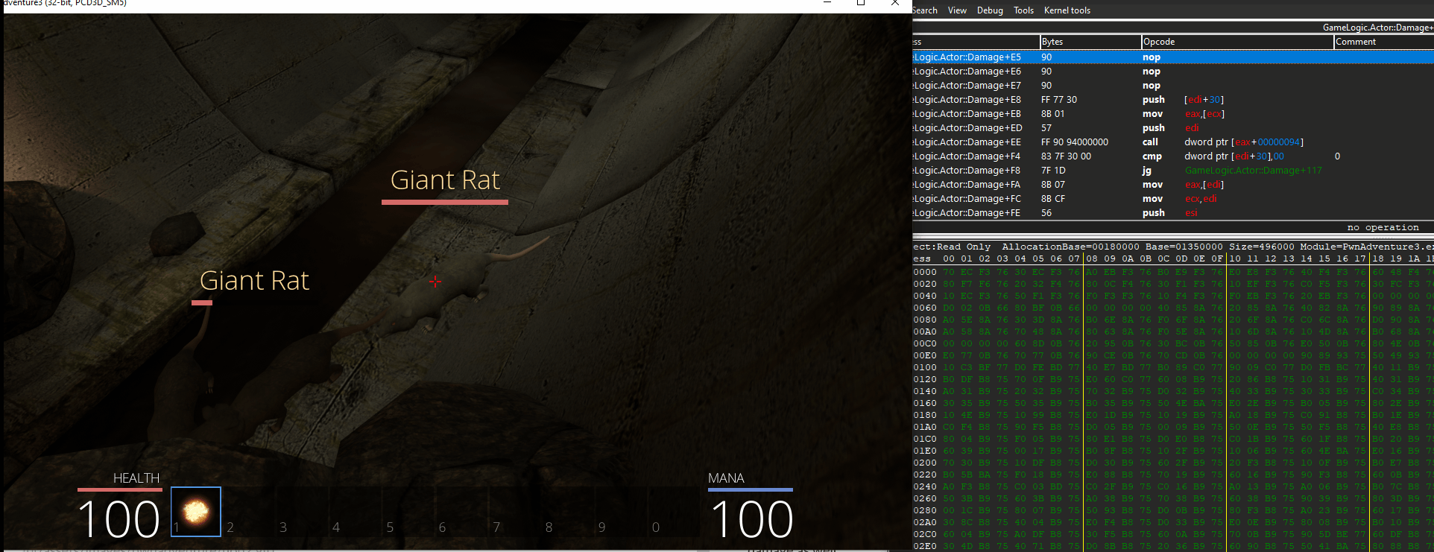Click the hex column header 08

click(x=1092, y=258)
